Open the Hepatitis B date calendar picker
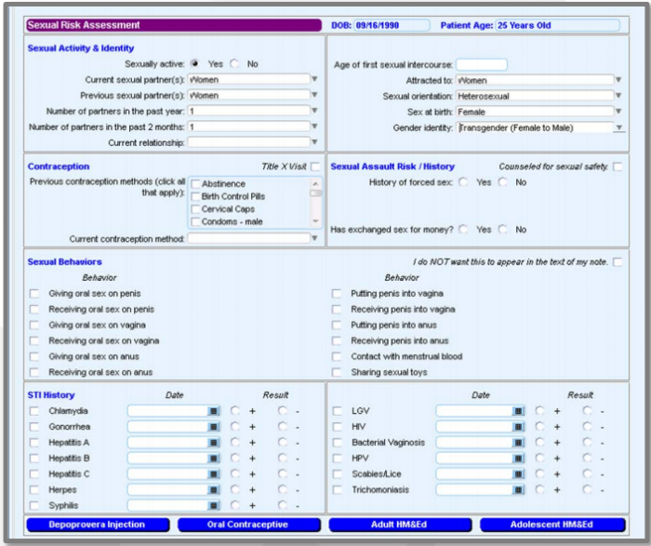 213,459
